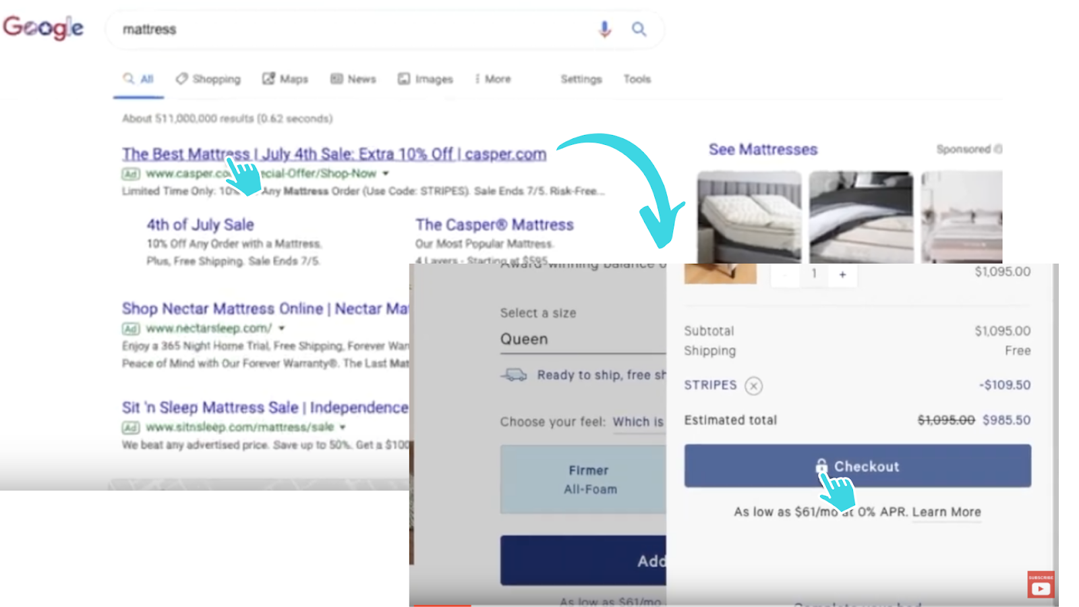Image resolution: width=1079 pixels, height=607 pixels.
Task: Open The Casper Mattress sitelink
Action: [494, 225]
